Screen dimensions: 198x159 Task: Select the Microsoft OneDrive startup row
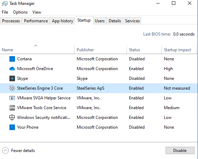[x=99, y=69]
